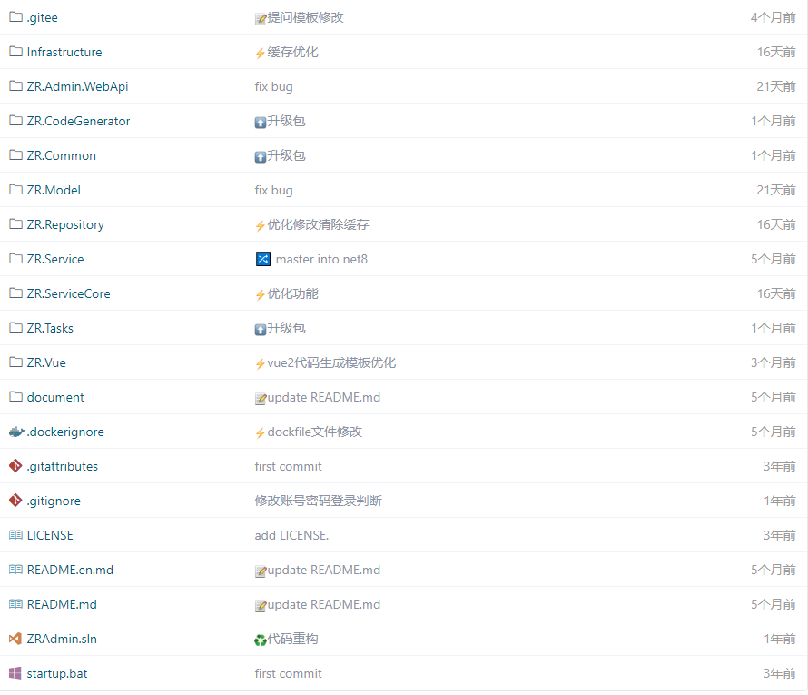The height and width of the screenshot is (695, 808).
Task: Click the Visual Studio icon beside ZRAdmin.sln
Action: coord(15,639)
